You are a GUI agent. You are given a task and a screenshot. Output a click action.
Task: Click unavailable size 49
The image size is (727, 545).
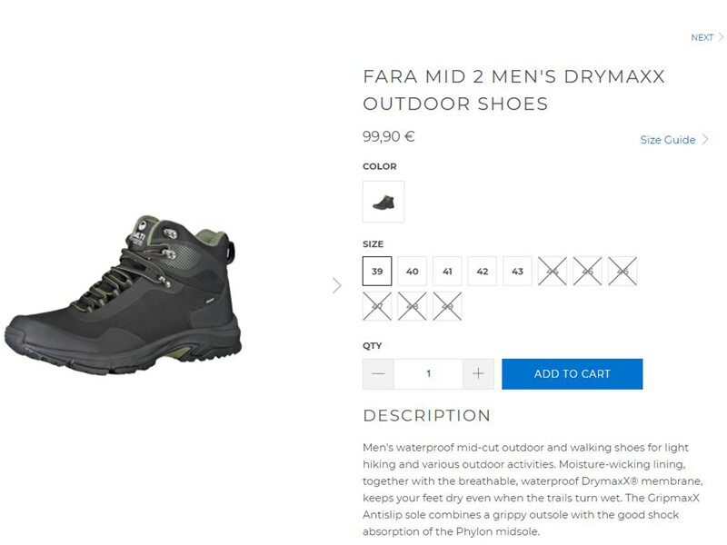[447, 306]
